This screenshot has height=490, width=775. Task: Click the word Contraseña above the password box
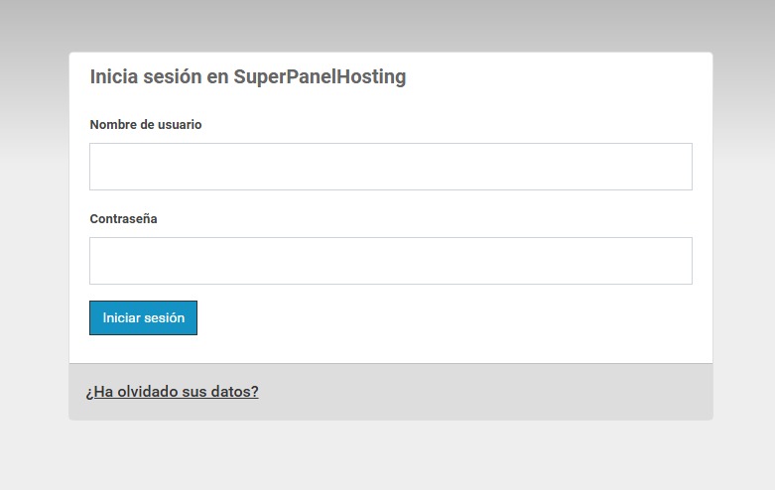coord(123,219)
